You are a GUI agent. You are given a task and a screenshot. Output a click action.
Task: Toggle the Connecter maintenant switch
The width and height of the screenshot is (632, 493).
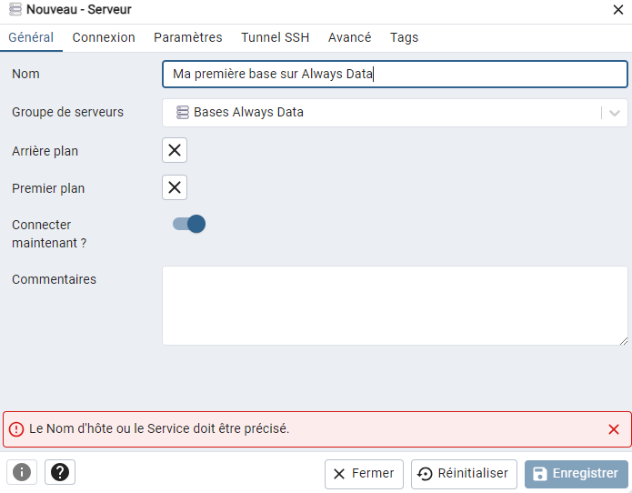click(x=189, y=224)
